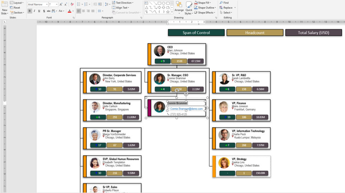Image resolution: width=345 pixels, height=193 pixels.
Task: Toggle Strikethrough formatting
Action: click(49, 11)
